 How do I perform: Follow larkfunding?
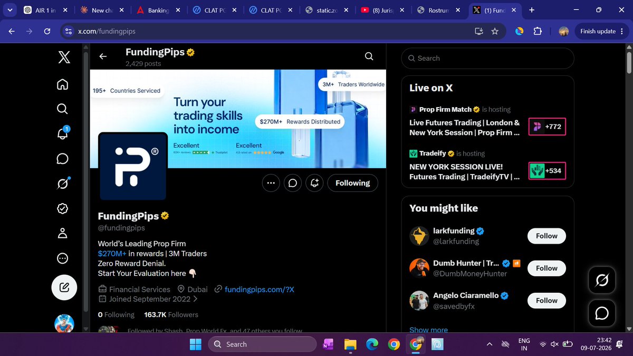(x=546, y=236)
